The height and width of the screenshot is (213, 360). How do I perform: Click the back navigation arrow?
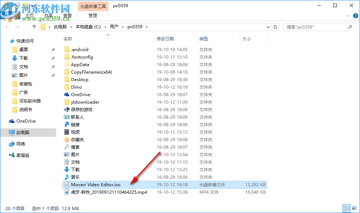(x=7, y=26)
